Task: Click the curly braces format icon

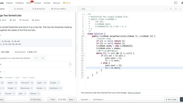Action: pyautogui.click(x=171, y=9)
